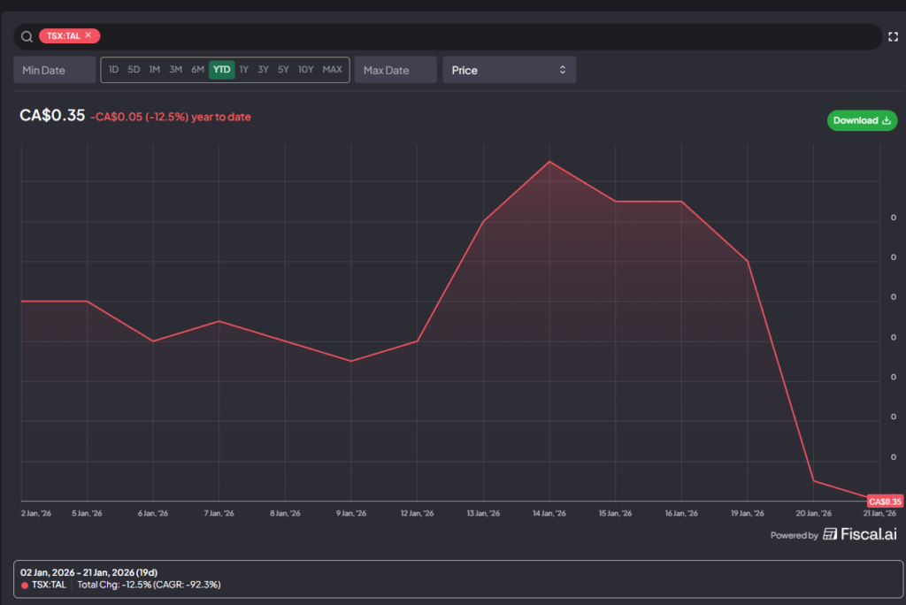The height and width of the screenshot is (605, 906).
Task: Click the CA$0.35 price label on chart
Action: (885, 502)
